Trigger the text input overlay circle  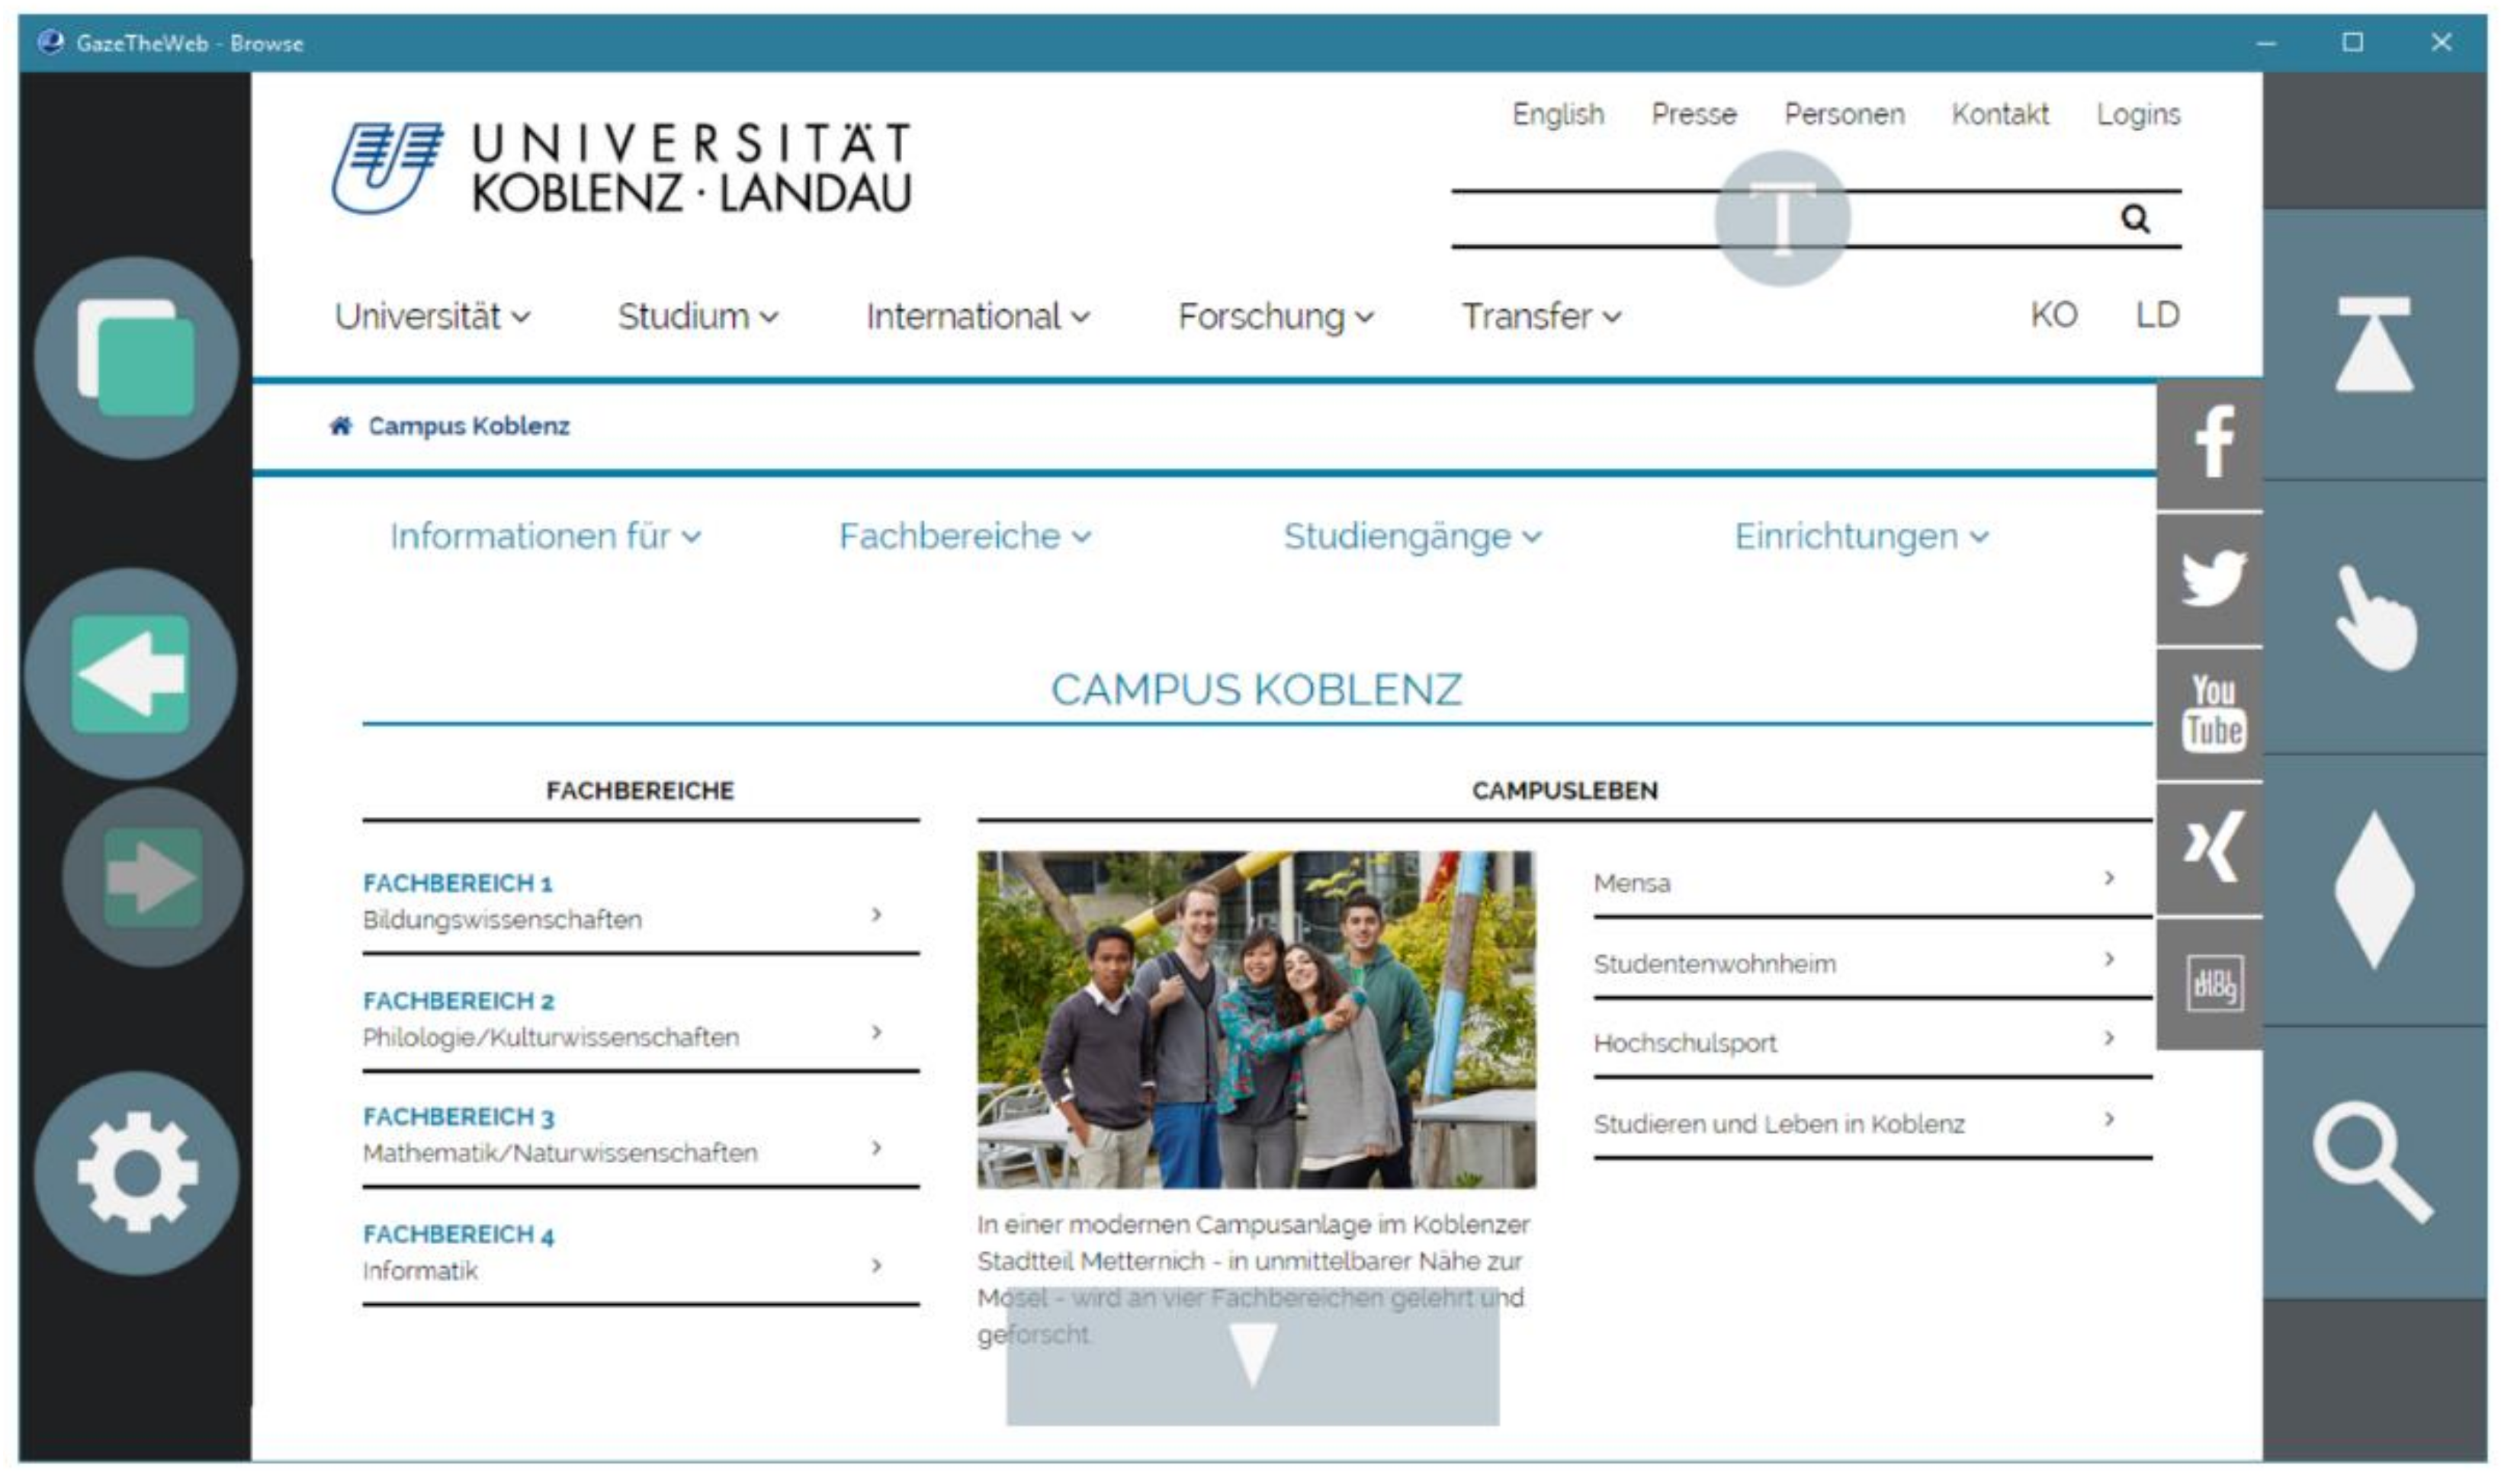[1782, 218]
